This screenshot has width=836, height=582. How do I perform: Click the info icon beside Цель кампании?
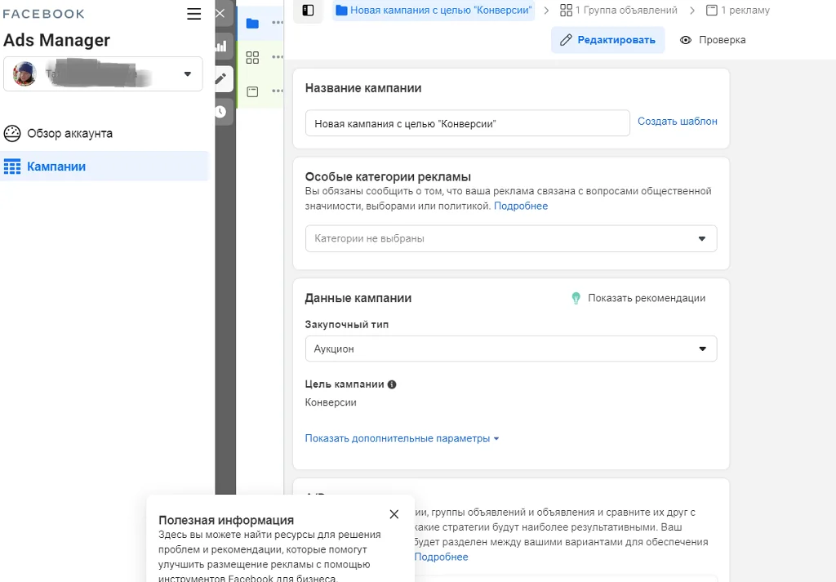point(392,384)
